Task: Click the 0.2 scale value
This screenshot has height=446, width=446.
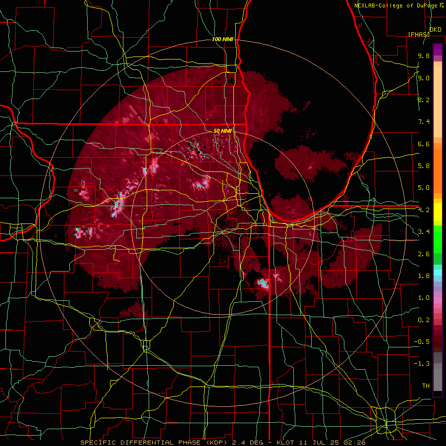Action: pyautogui.click(x=424, y=320)
